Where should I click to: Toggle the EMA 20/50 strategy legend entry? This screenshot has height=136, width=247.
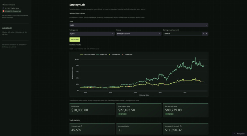88,54
